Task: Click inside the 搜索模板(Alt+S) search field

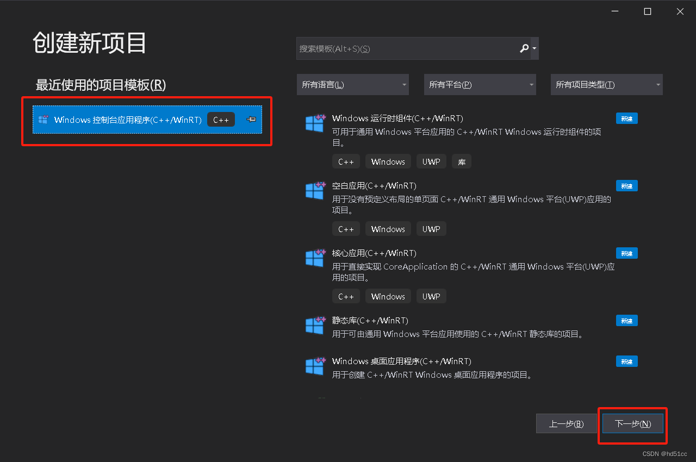Action: [402, 48]
